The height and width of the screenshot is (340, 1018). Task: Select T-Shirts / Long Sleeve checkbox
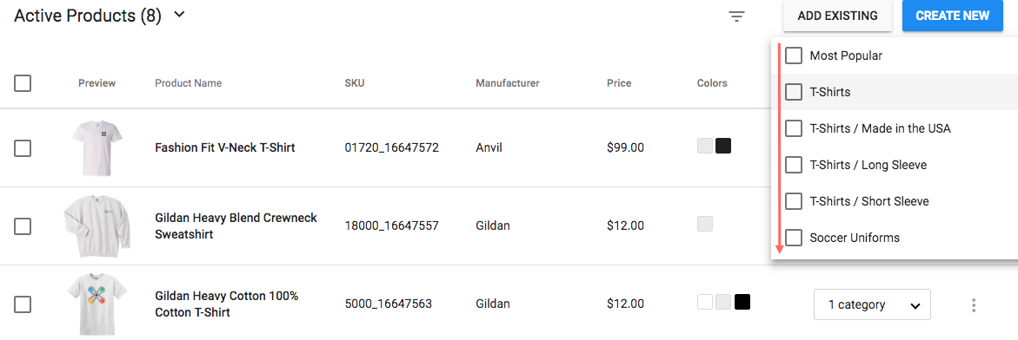click(x=794, y=165)
